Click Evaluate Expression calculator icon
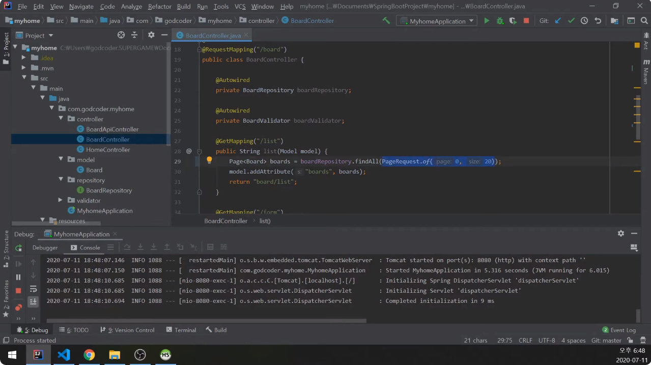The image size is (651, 365). click(x=210, y=247)
